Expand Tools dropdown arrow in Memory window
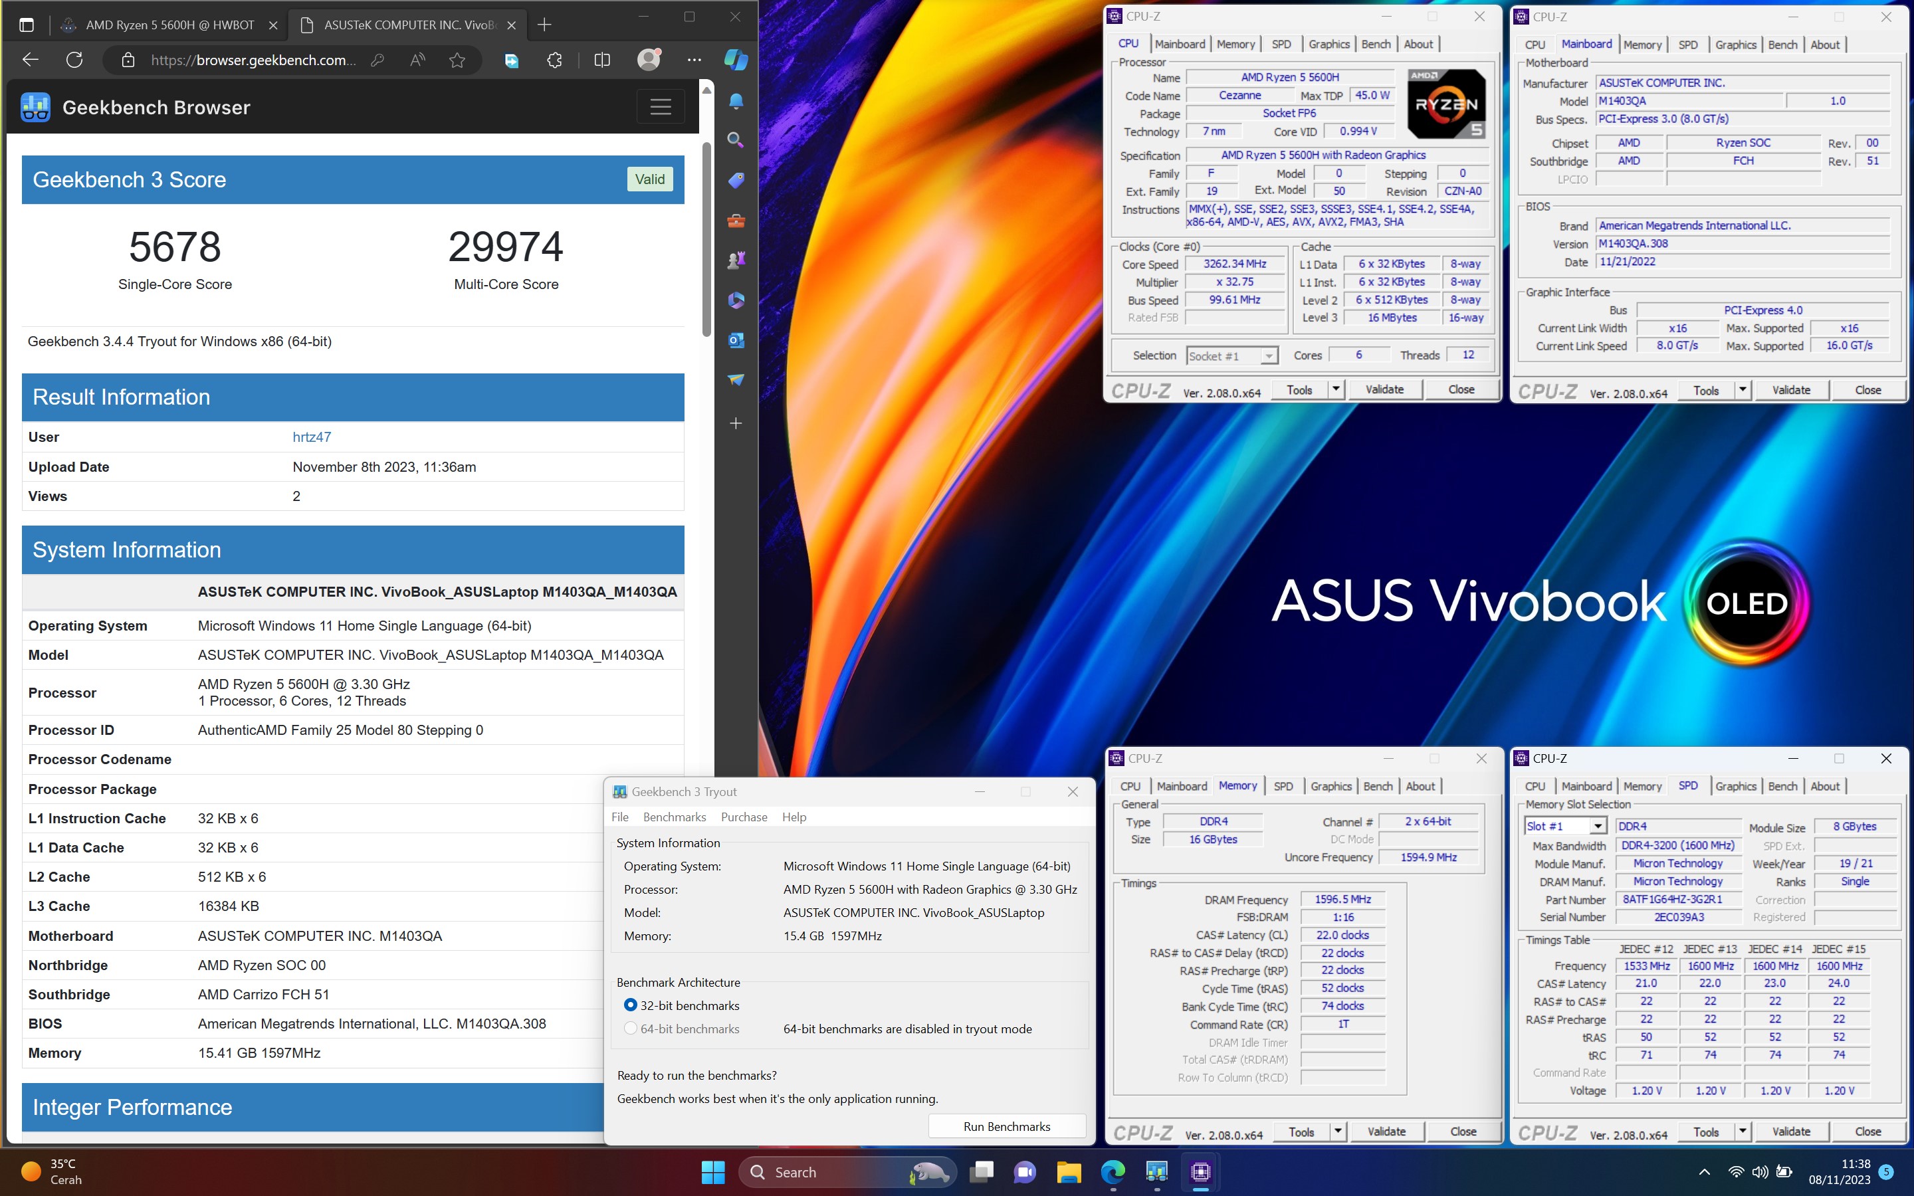Screen dimensions: 1914x1196 coord(1337,1131)
